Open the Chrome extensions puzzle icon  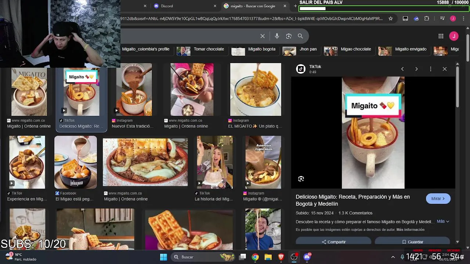(427, 18)
